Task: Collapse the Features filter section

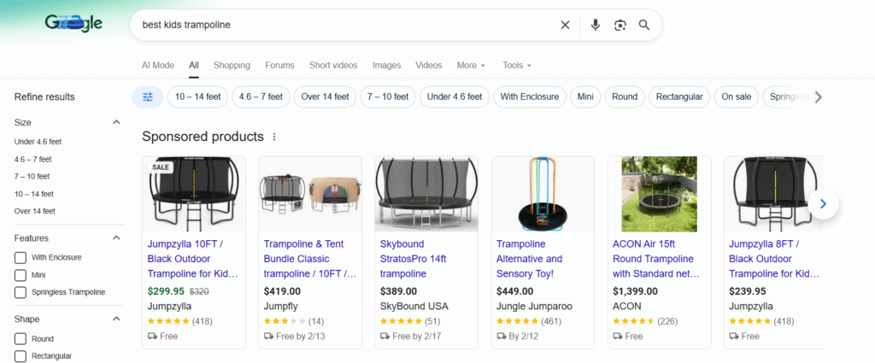Action: coord(116,238)
